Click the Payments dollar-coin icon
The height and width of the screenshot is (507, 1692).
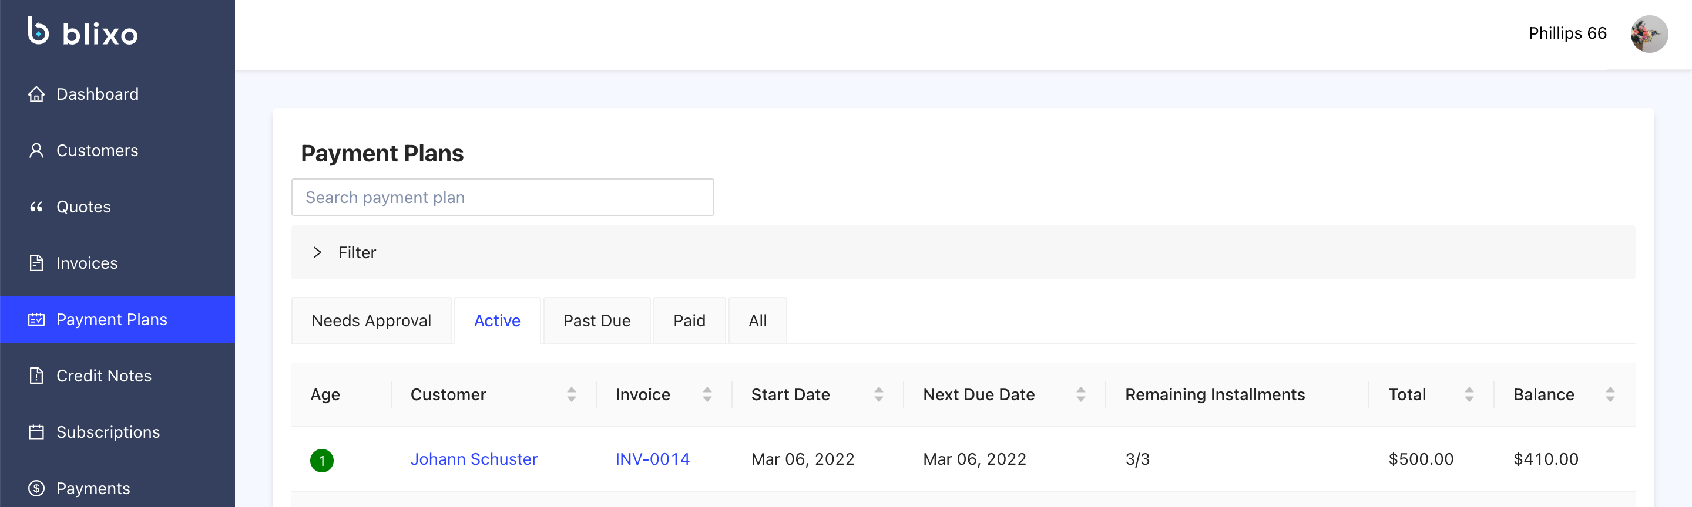(x=36, y=489)
